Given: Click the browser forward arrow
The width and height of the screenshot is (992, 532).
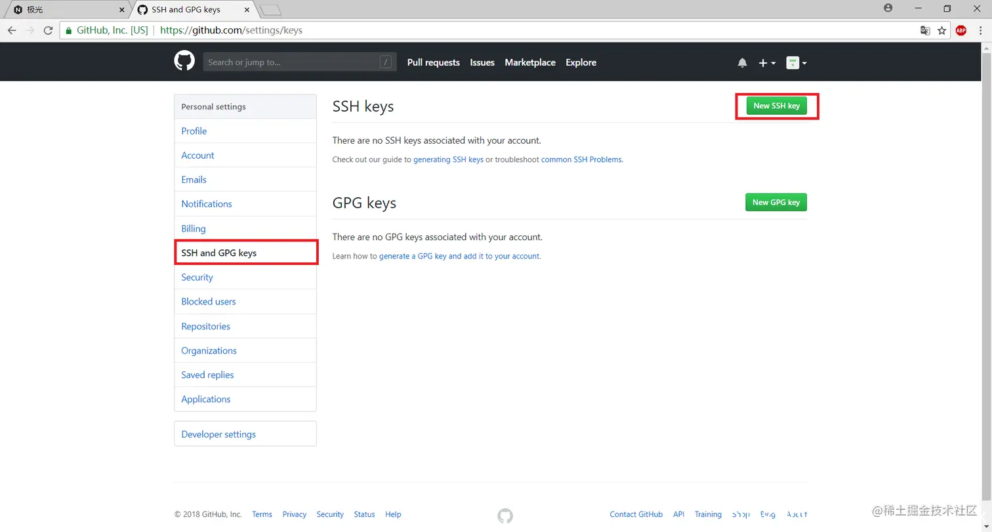Looking at the screenshot, I should pos(30,30).
